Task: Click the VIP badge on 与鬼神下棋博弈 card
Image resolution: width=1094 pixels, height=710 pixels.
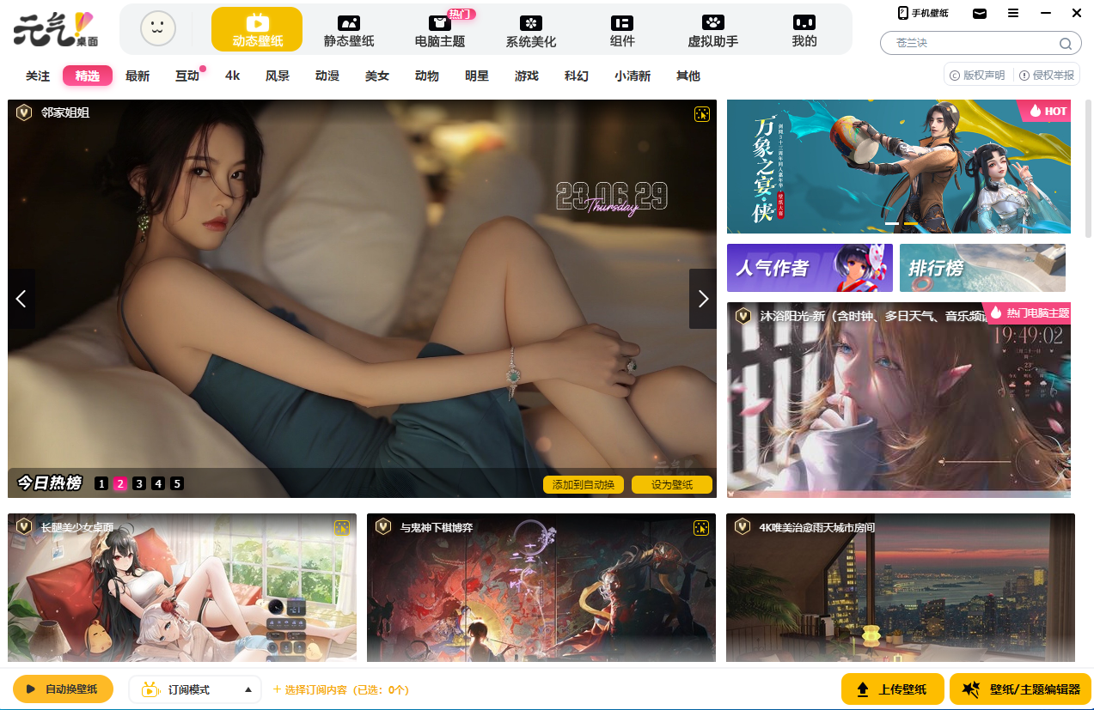Action: pyautogui.click(x=383, y=526)
